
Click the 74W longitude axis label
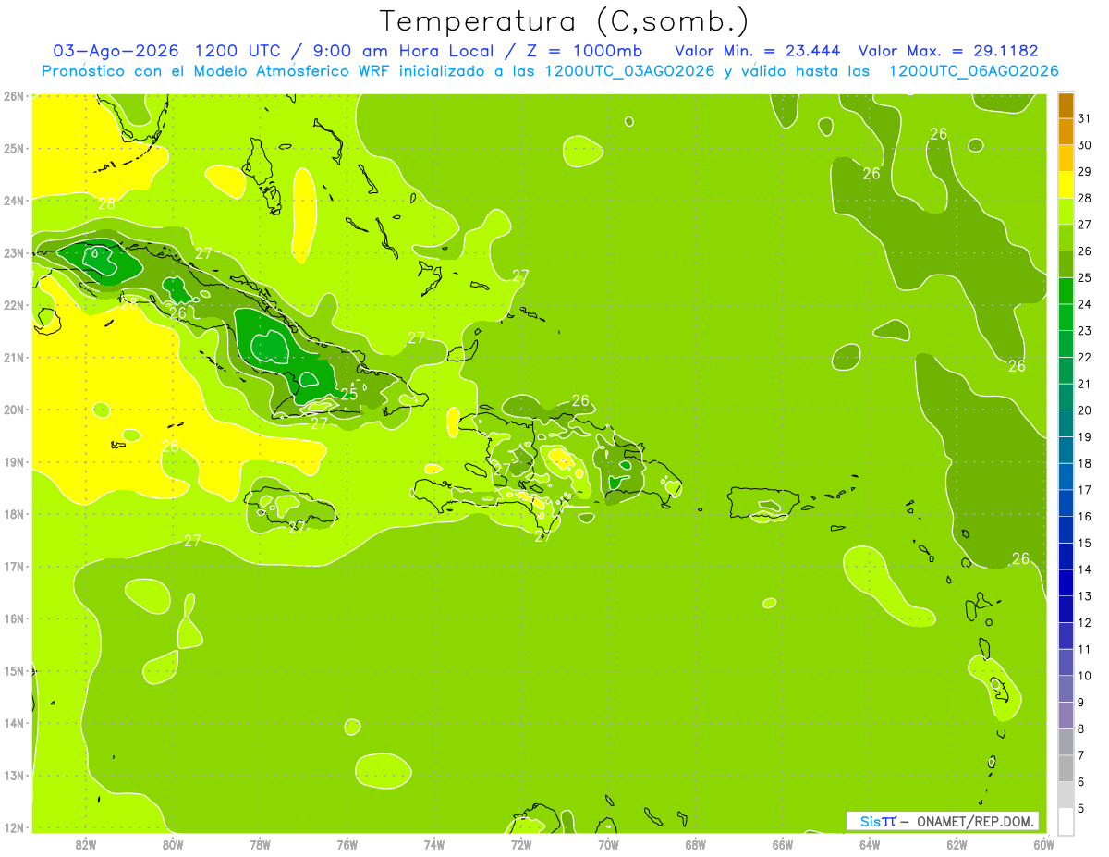point(434,844)
